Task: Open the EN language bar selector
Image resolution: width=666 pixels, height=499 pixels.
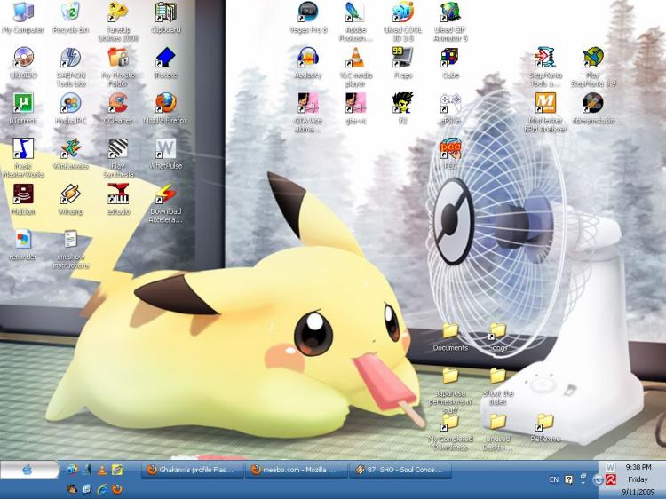Action: click(554, 479)
